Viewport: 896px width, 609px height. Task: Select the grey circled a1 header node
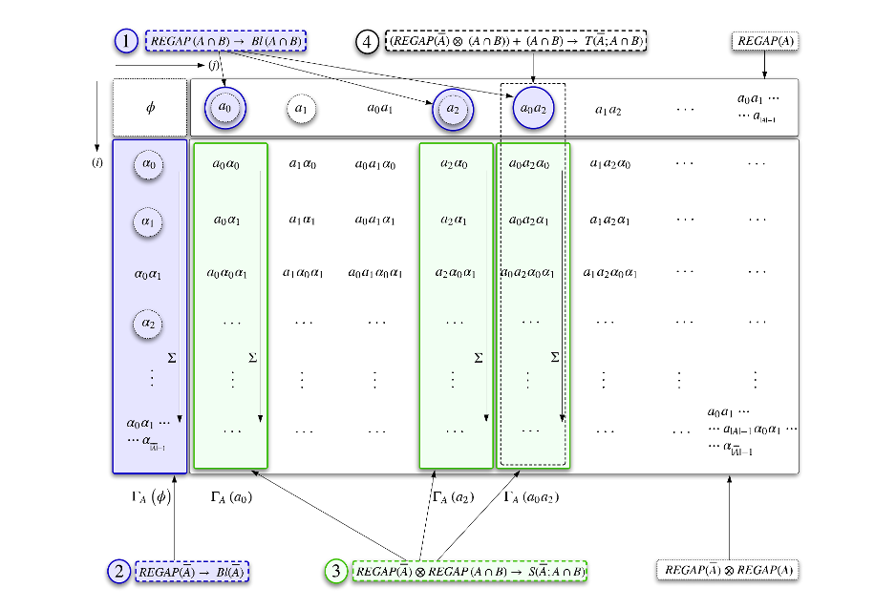301,109
